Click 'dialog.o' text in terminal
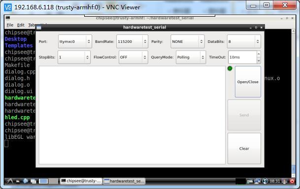Screen dimensions: 300x189 [x=17, y=85]
